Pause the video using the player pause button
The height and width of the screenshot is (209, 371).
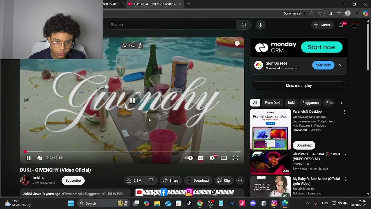pyautogui.click(x=28, y=158)
